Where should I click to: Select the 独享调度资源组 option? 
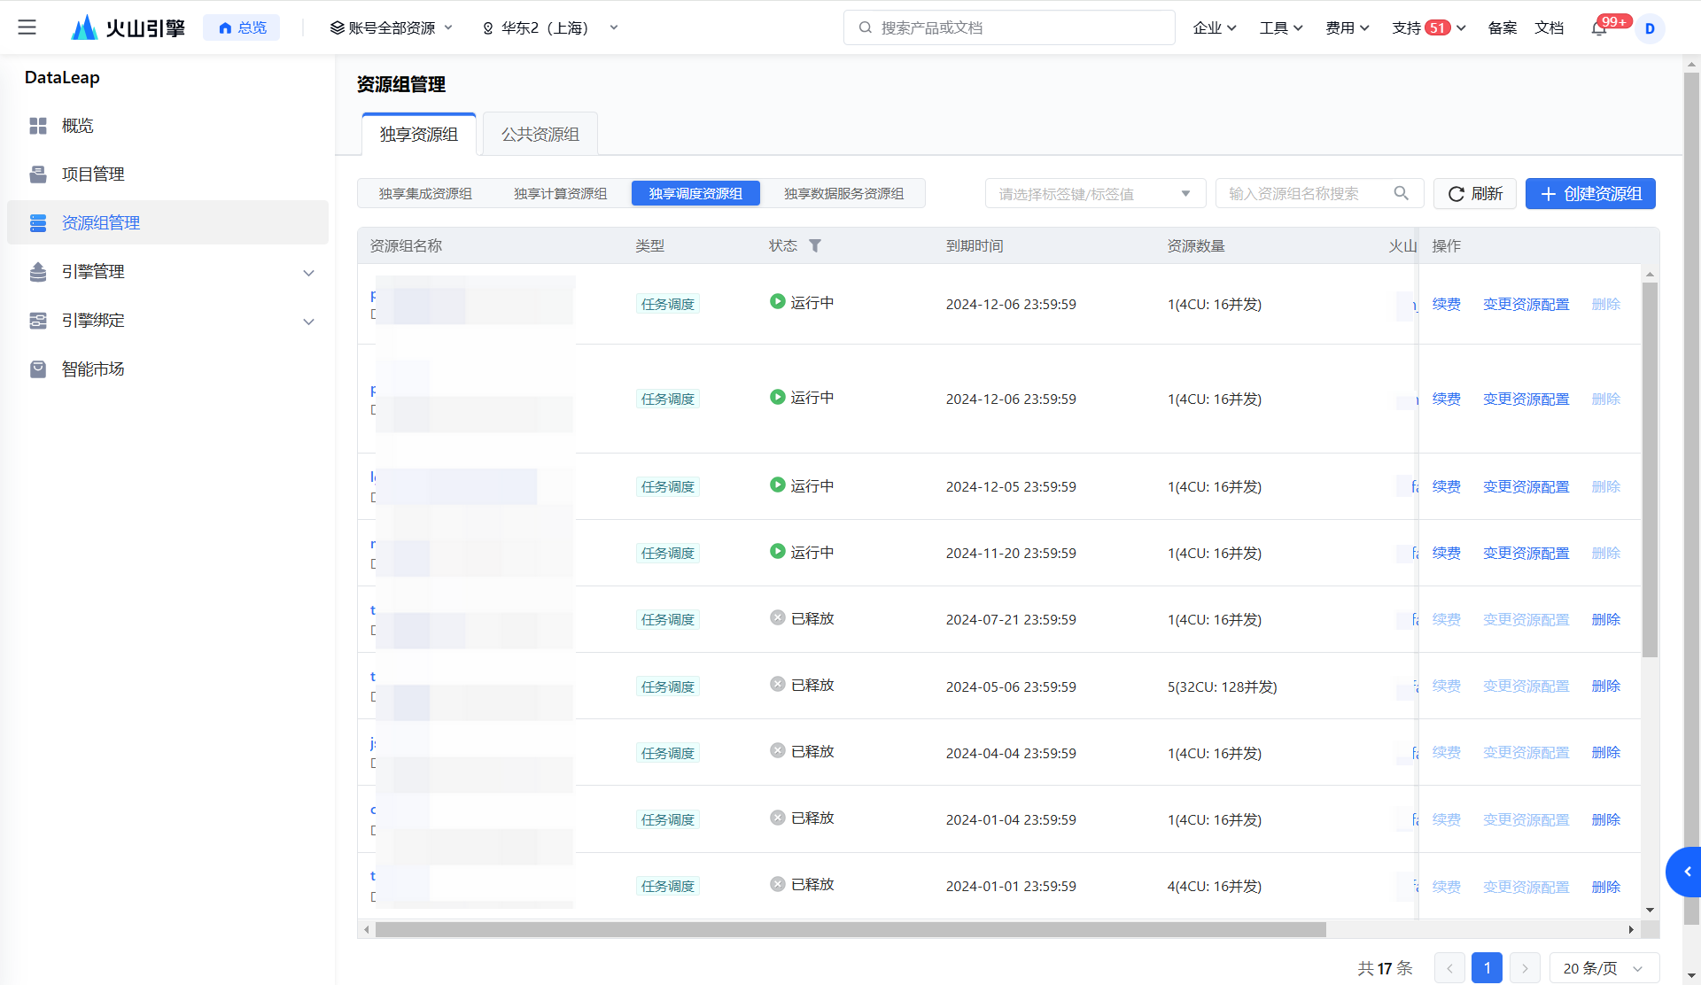pyautogui.click(x=695, y=194)
